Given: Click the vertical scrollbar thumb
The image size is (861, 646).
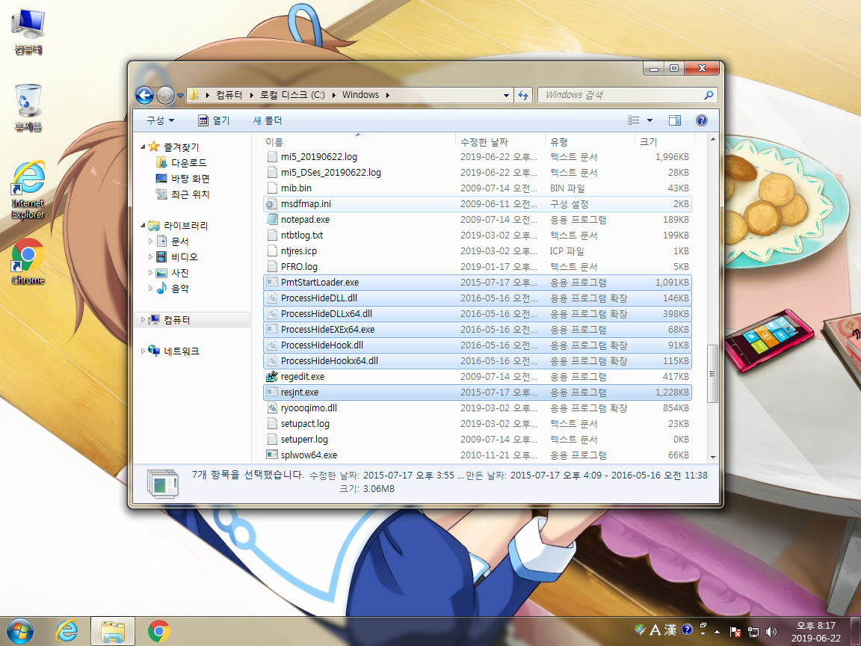Looking at the screenshot, I should (x=713, y=374).
